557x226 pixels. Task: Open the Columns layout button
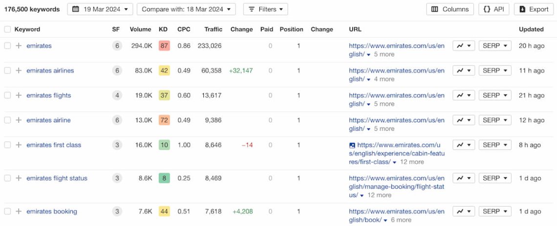(x=450, y=9)
